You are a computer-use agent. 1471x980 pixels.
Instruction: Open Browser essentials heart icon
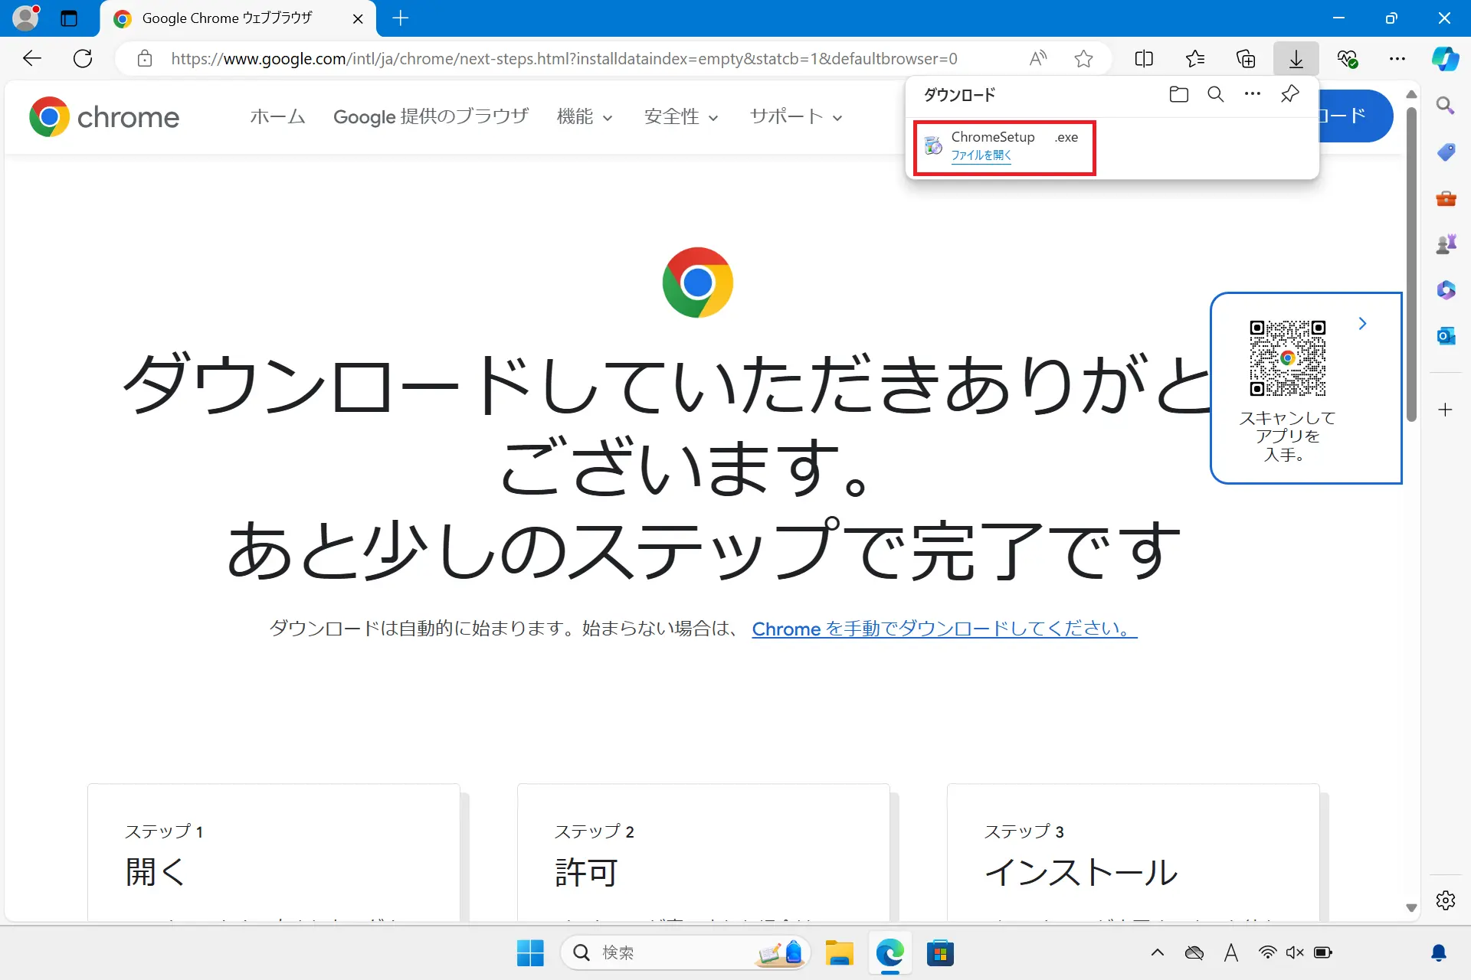click(1347, 58)
